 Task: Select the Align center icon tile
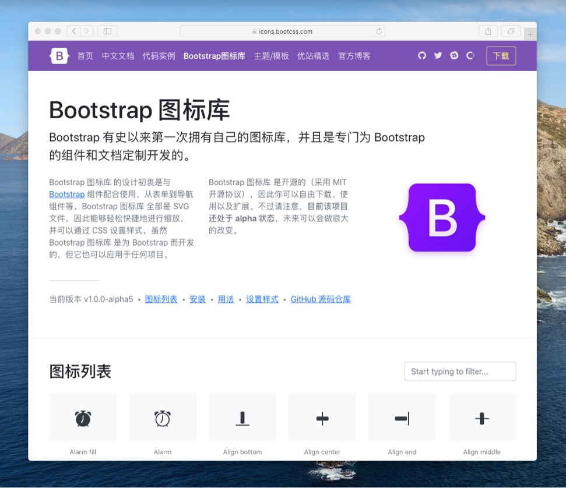point(322,417)
